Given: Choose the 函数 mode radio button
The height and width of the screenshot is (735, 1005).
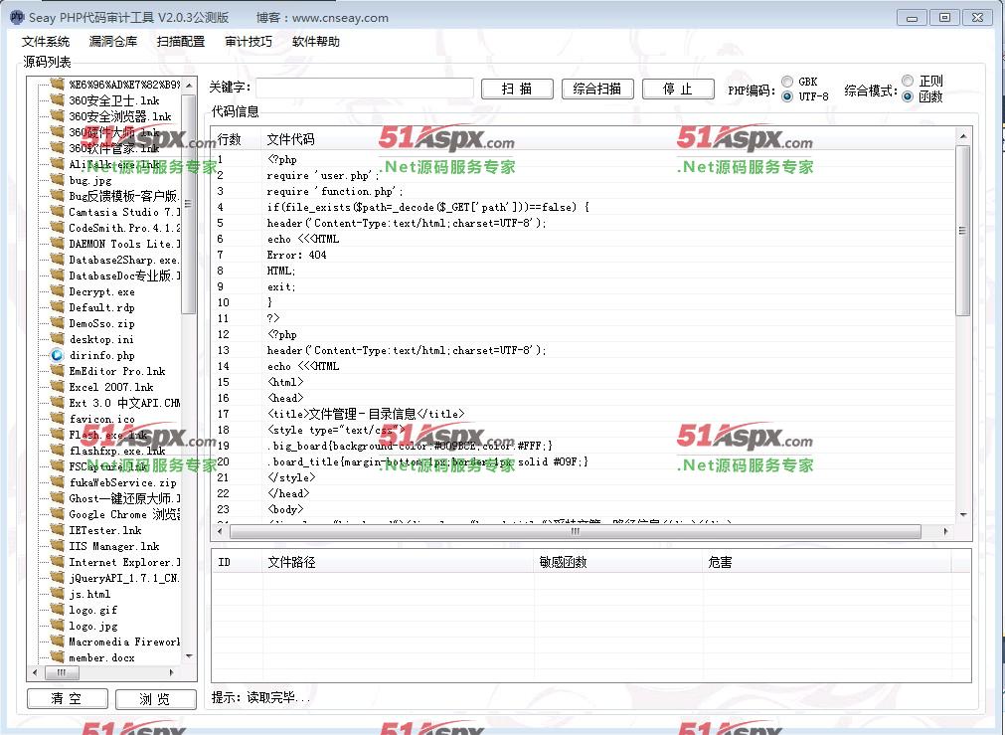Looking at the screenshot, I should [908, 96].
